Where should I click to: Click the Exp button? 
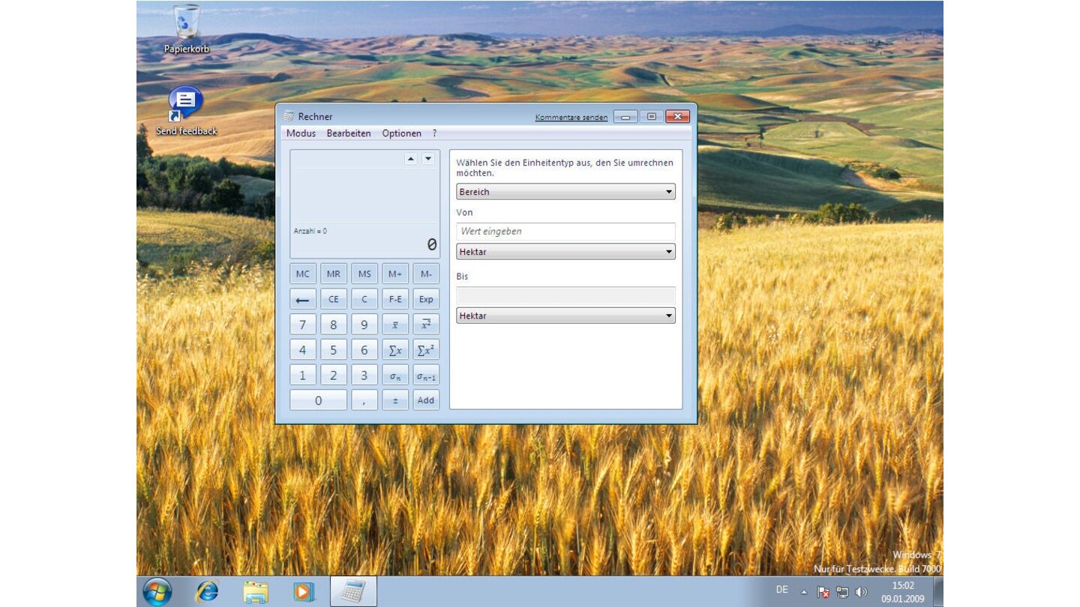click(426, 299)
